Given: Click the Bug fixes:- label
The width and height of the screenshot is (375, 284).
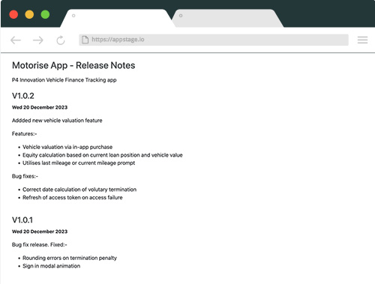Looking at the screenshot, I should pyautogui.click(x=25, y=176).
